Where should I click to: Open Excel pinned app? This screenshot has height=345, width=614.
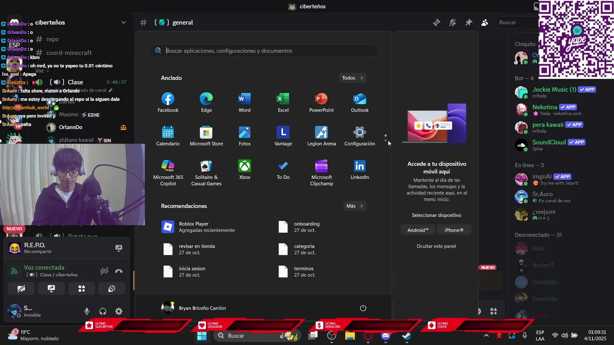click(283, 103)
